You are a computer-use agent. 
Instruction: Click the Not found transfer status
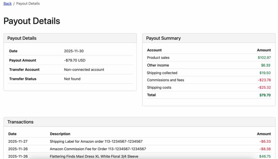coord(72,79)
